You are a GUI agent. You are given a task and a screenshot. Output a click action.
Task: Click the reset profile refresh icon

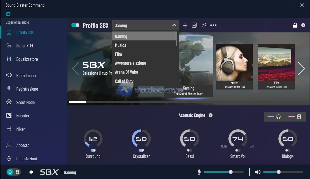point(204,25)
